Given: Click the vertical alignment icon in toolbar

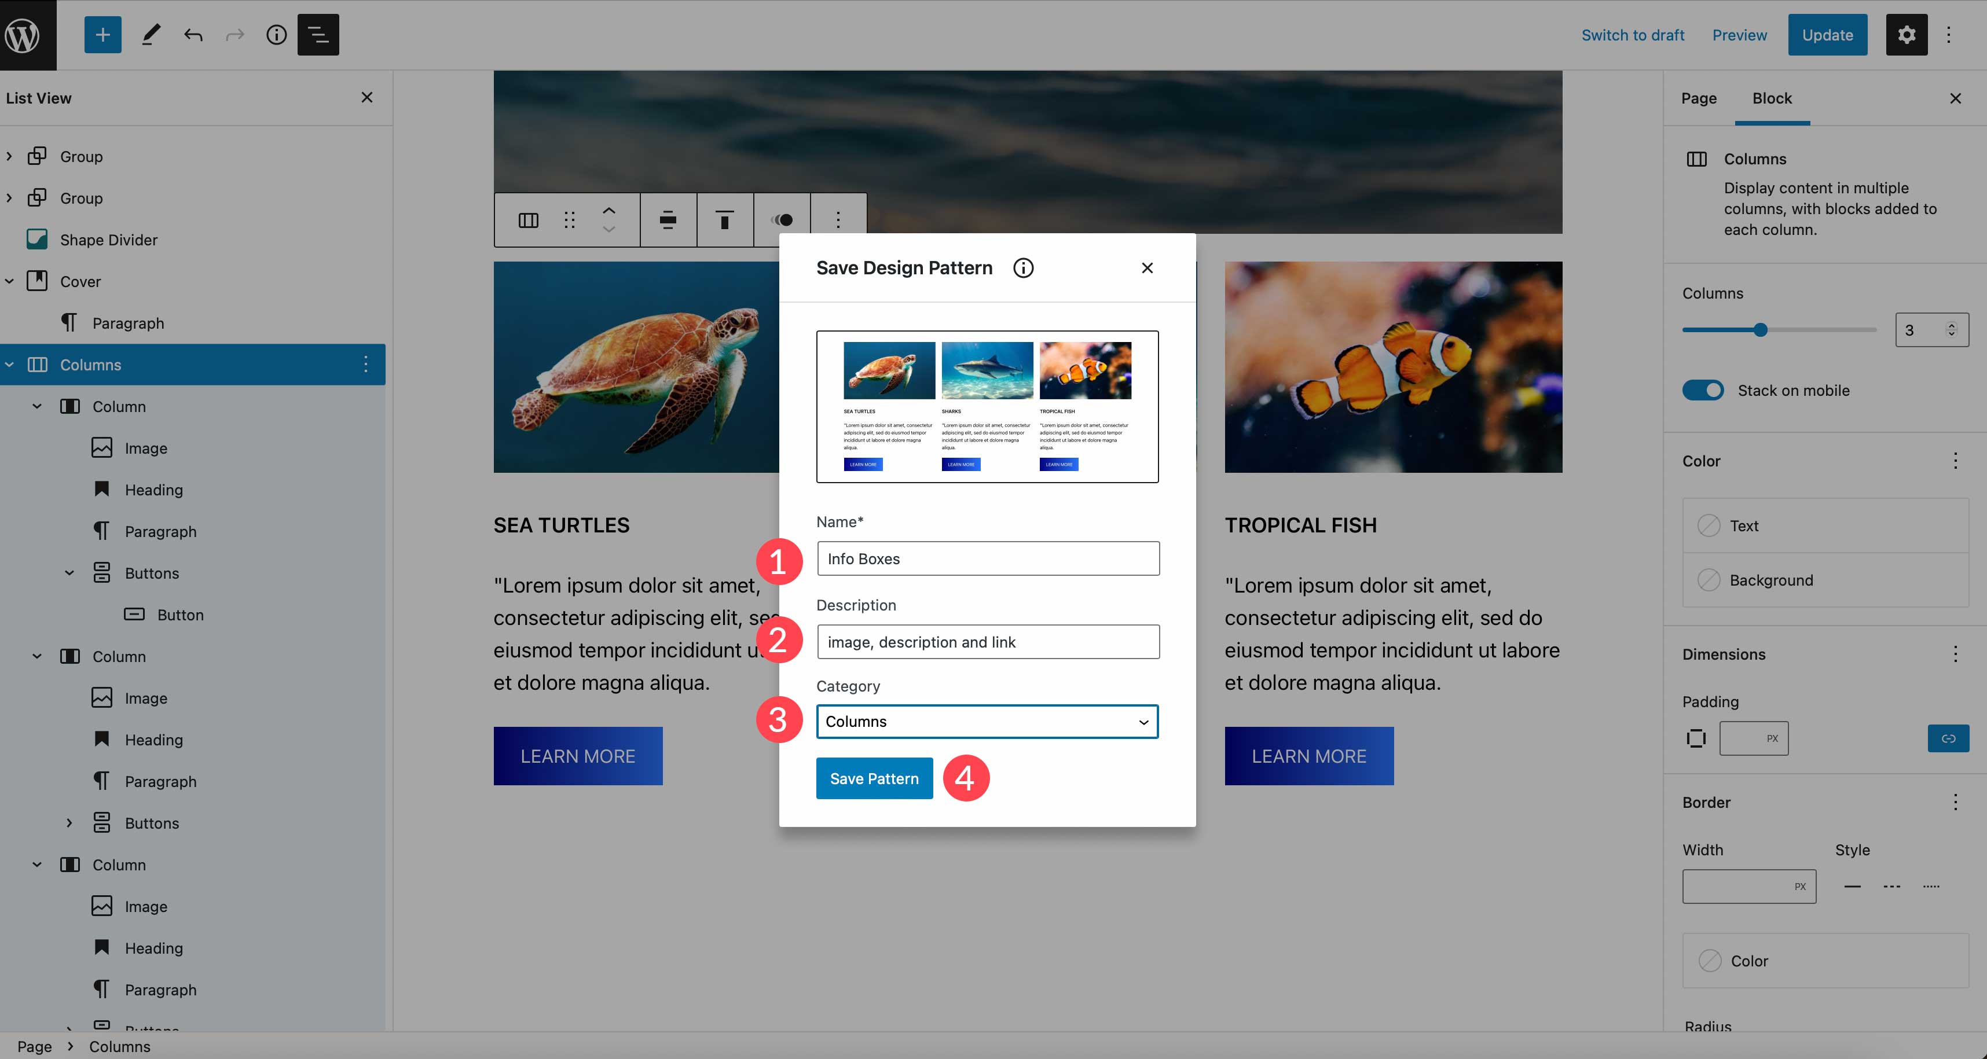Looking at the screenshot, I should click(725, 218).
